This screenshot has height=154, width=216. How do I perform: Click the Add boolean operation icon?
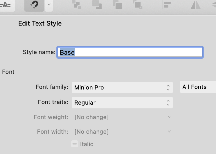[x=77, y=5]
